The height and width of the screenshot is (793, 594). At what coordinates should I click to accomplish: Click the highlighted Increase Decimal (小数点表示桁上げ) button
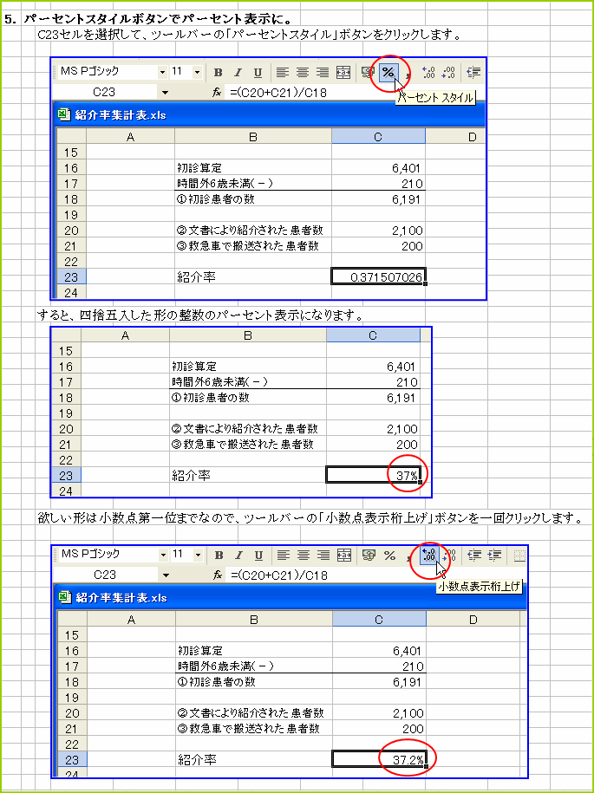click(x=429, y=556)
